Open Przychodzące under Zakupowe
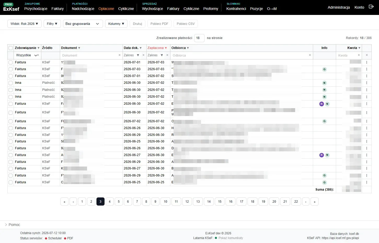This screenshot has width=379, height=243. coord(36,9)
